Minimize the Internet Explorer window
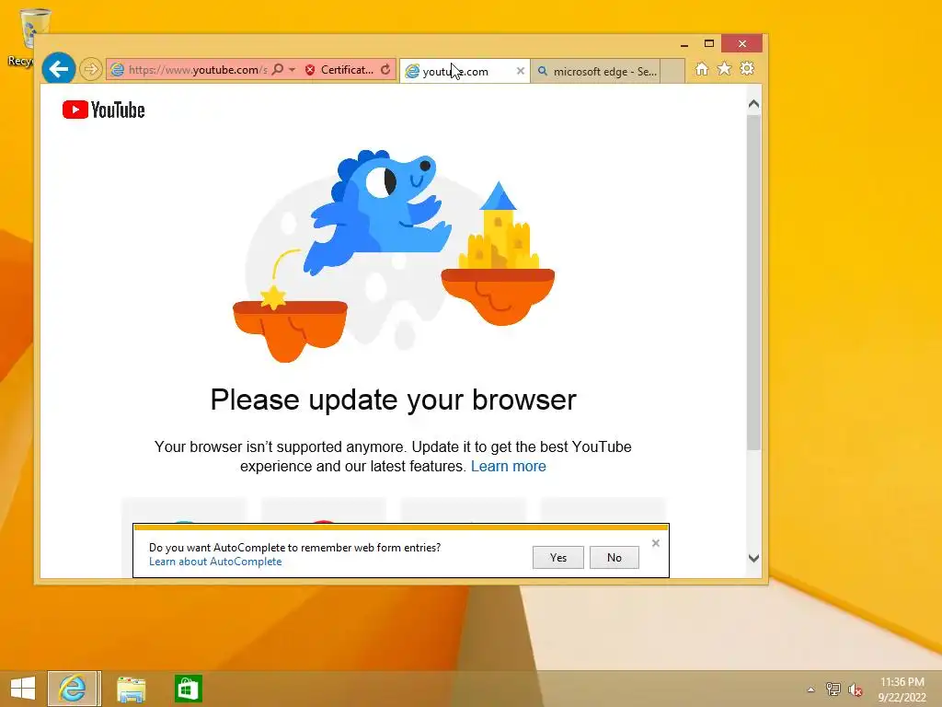 click(684, 44)
